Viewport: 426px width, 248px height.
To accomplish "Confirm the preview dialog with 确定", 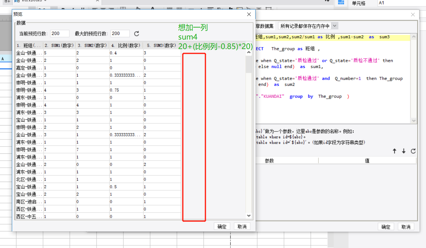I will 222,226.
